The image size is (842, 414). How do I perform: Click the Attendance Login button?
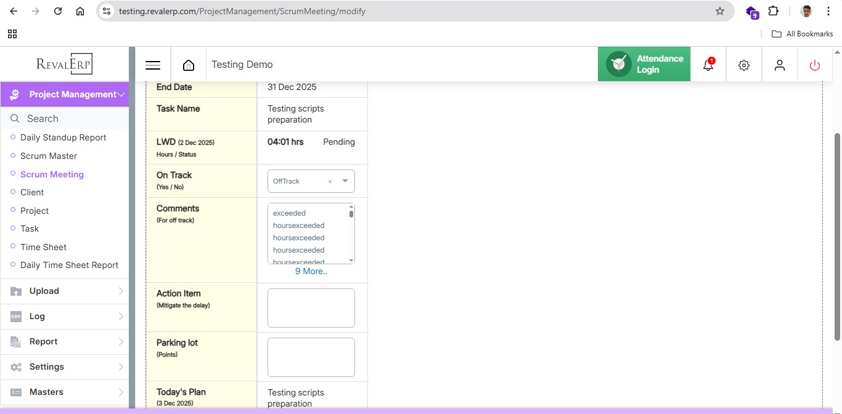click(644, 64)
